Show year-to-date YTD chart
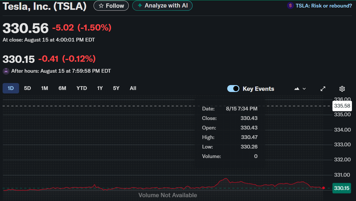Image resolution: width=356 pixels, height=201 pixels. (x=82, y=88)
